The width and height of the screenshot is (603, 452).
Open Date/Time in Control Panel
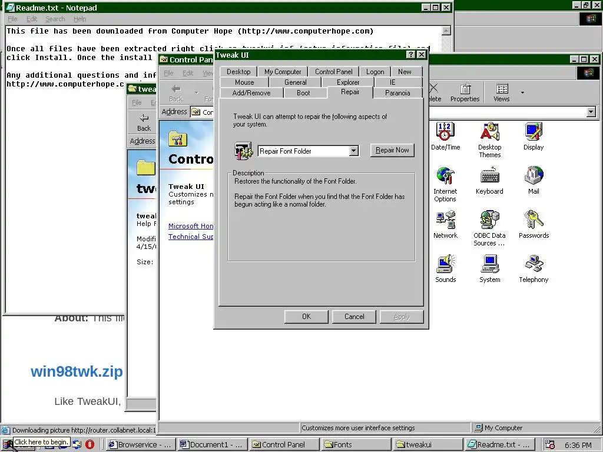click(445, 136)
